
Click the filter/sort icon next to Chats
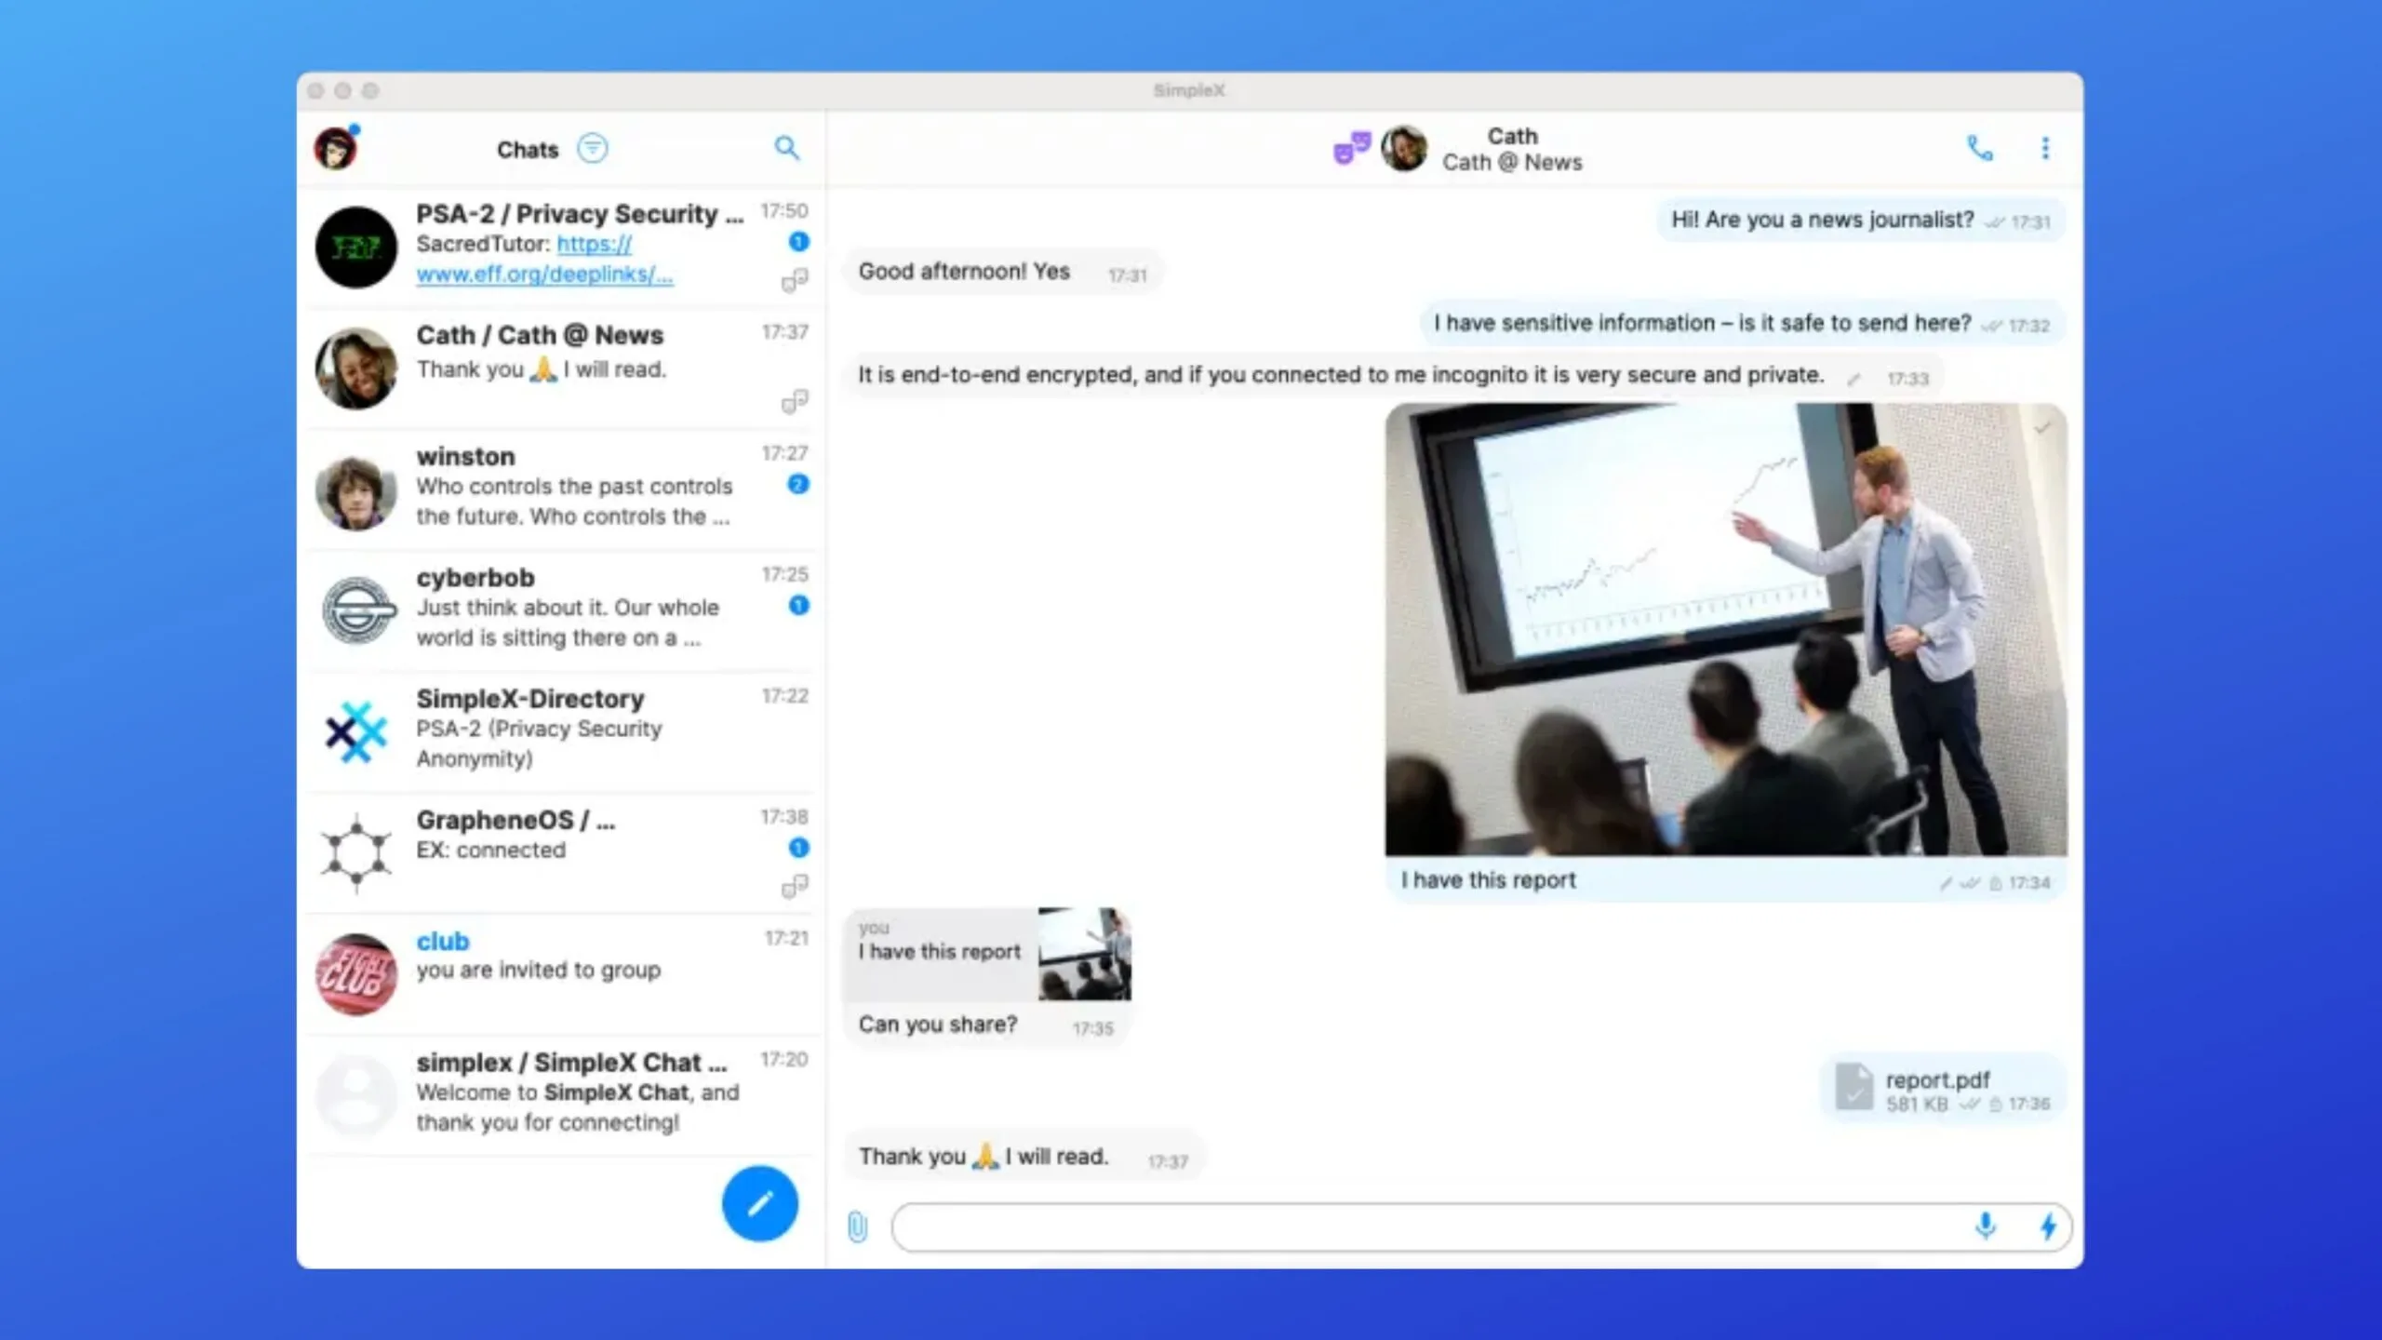point(592,149)
